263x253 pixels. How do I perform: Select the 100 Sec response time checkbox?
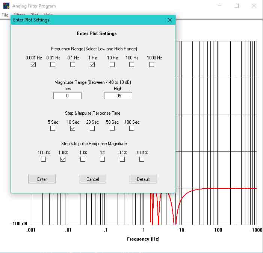point(131,128)
